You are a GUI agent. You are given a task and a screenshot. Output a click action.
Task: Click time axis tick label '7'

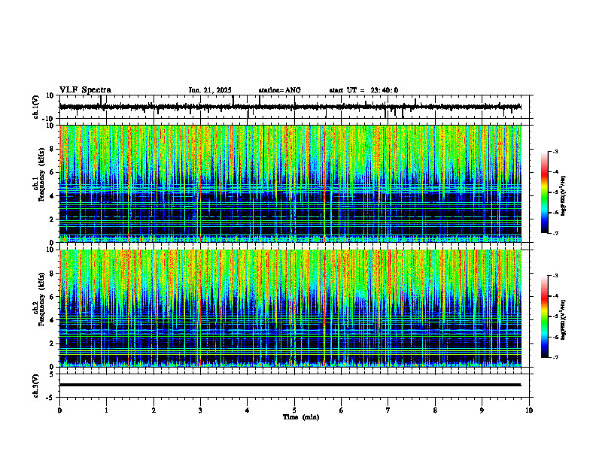(x=388, y=410)
